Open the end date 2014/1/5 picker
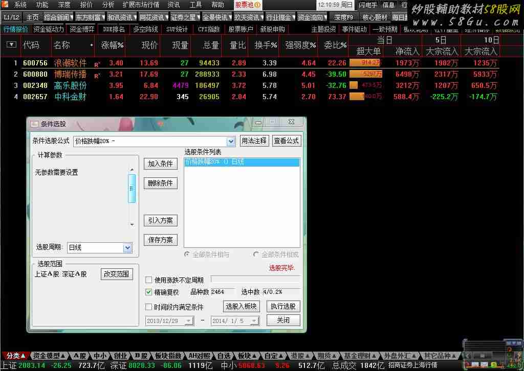 [254, 321]
